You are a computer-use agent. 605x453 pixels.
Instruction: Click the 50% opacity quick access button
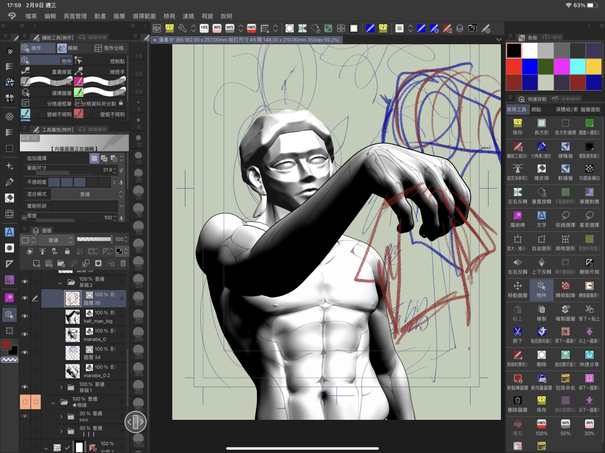[x=565, y=427]
